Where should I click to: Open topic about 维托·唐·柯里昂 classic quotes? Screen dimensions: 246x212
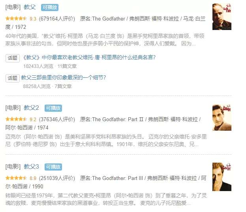89,58
